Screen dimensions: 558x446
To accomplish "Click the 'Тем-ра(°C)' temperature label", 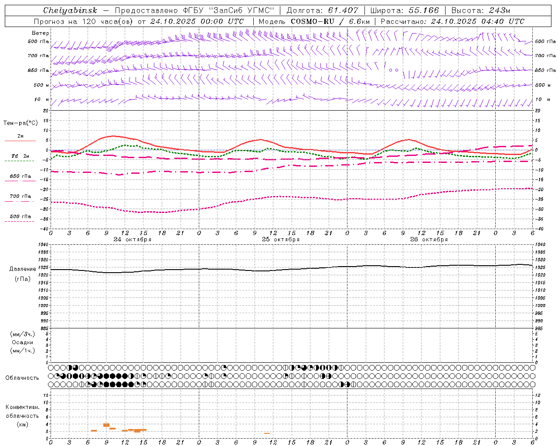I will 20,123.
